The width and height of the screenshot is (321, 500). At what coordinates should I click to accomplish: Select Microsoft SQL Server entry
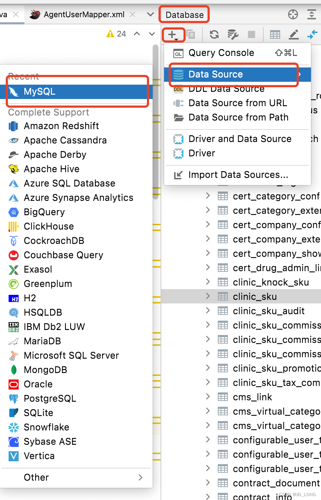(76, 355)
